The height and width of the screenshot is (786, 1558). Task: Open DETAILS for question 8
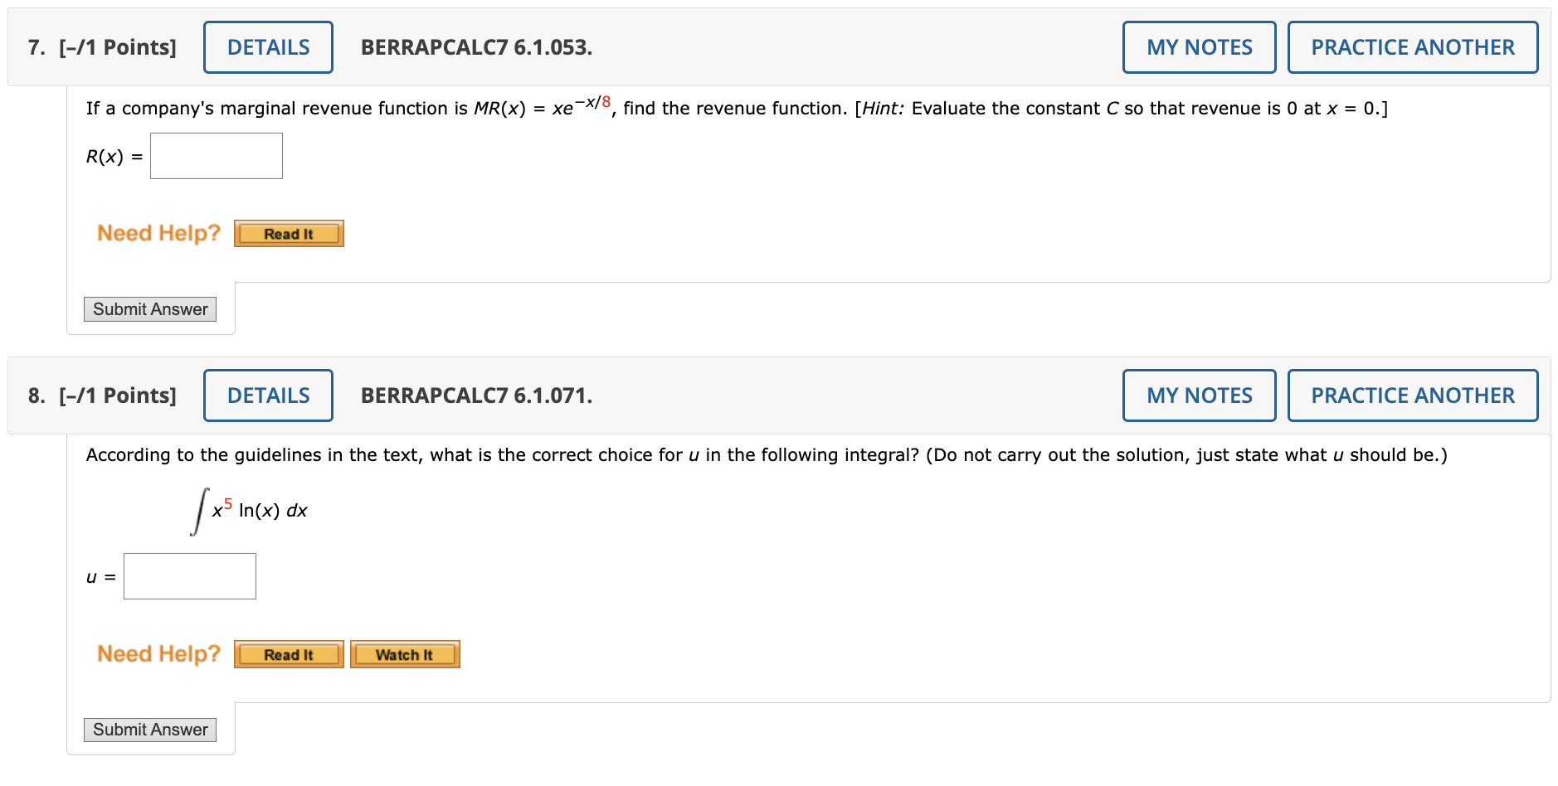pyautogui.click(x=267, y=395)
